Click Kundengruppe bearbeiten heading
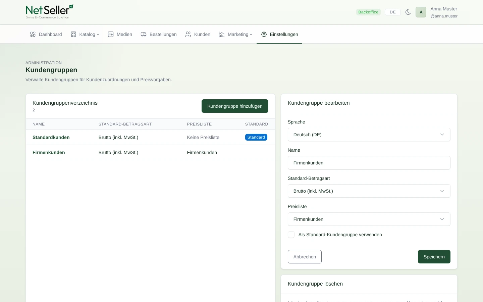The height and width of the screenshot is (302, 483). point(319,103)
